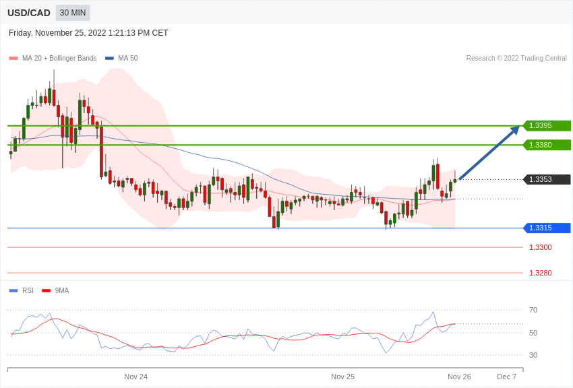Viewport: 573px width, 388px height.
Task: Click the RSI 50 axis label
Action: [x=533, y=333]
